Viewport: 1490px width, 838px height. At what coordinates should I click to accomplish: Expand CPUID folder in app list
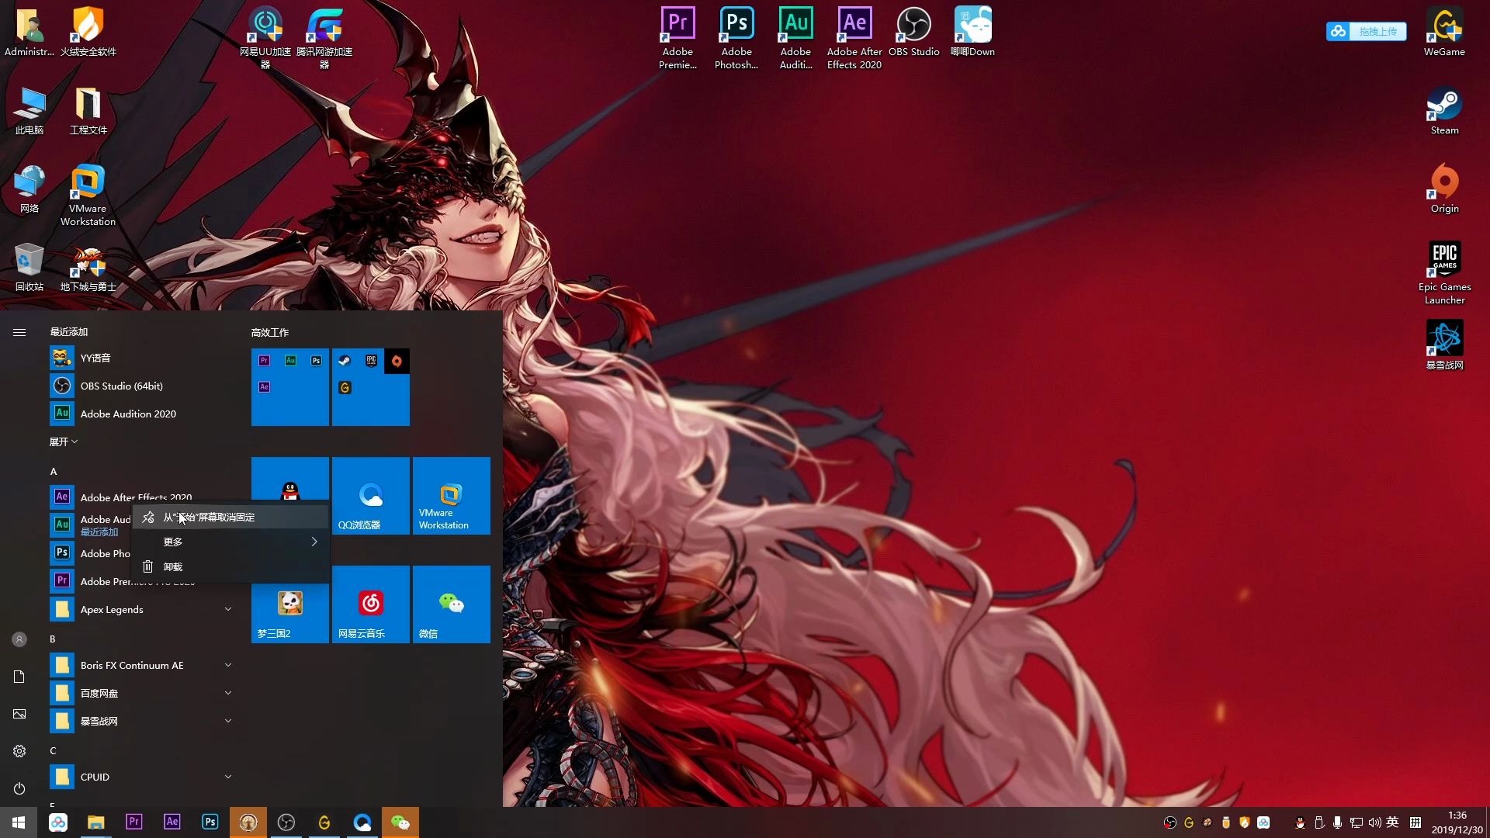[x=141, y=777]
